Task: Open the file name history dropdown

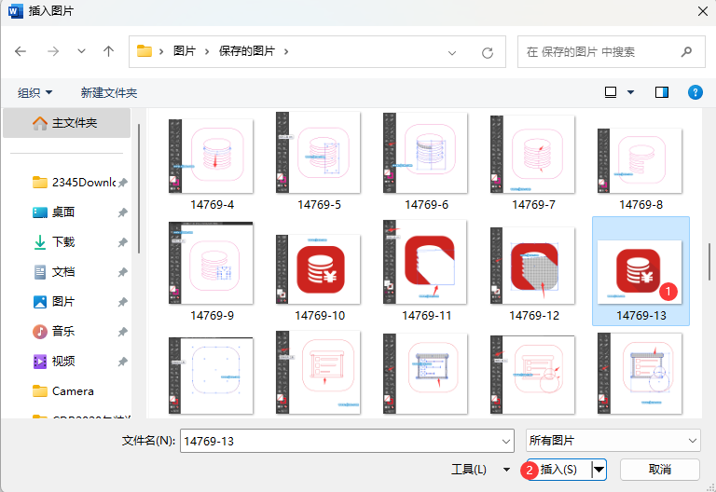Action: coord(506,442)
